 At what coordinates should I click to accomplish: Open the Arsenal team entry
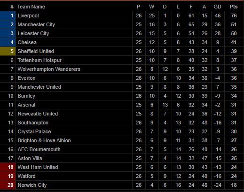click(26, 105)
